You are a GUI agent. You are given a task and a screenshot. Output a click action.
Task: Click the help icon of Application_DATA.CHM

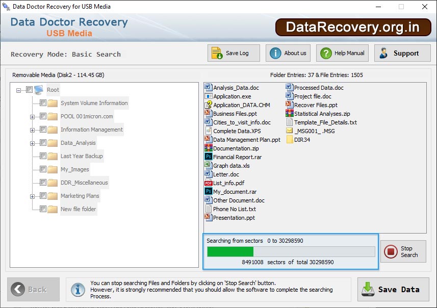click(x=208, y=105)
